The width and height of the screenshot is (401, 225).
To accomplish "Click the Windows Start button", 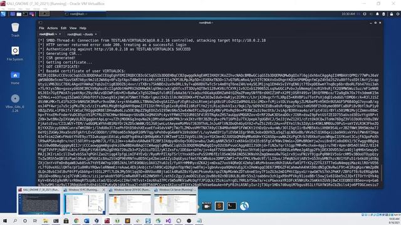I will click(4, 221).
